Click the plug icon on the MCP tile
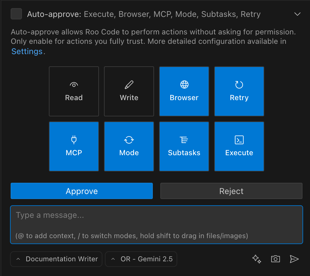This screenshot has width=310, height=276. pyautogui.click(x=74, y=139)
